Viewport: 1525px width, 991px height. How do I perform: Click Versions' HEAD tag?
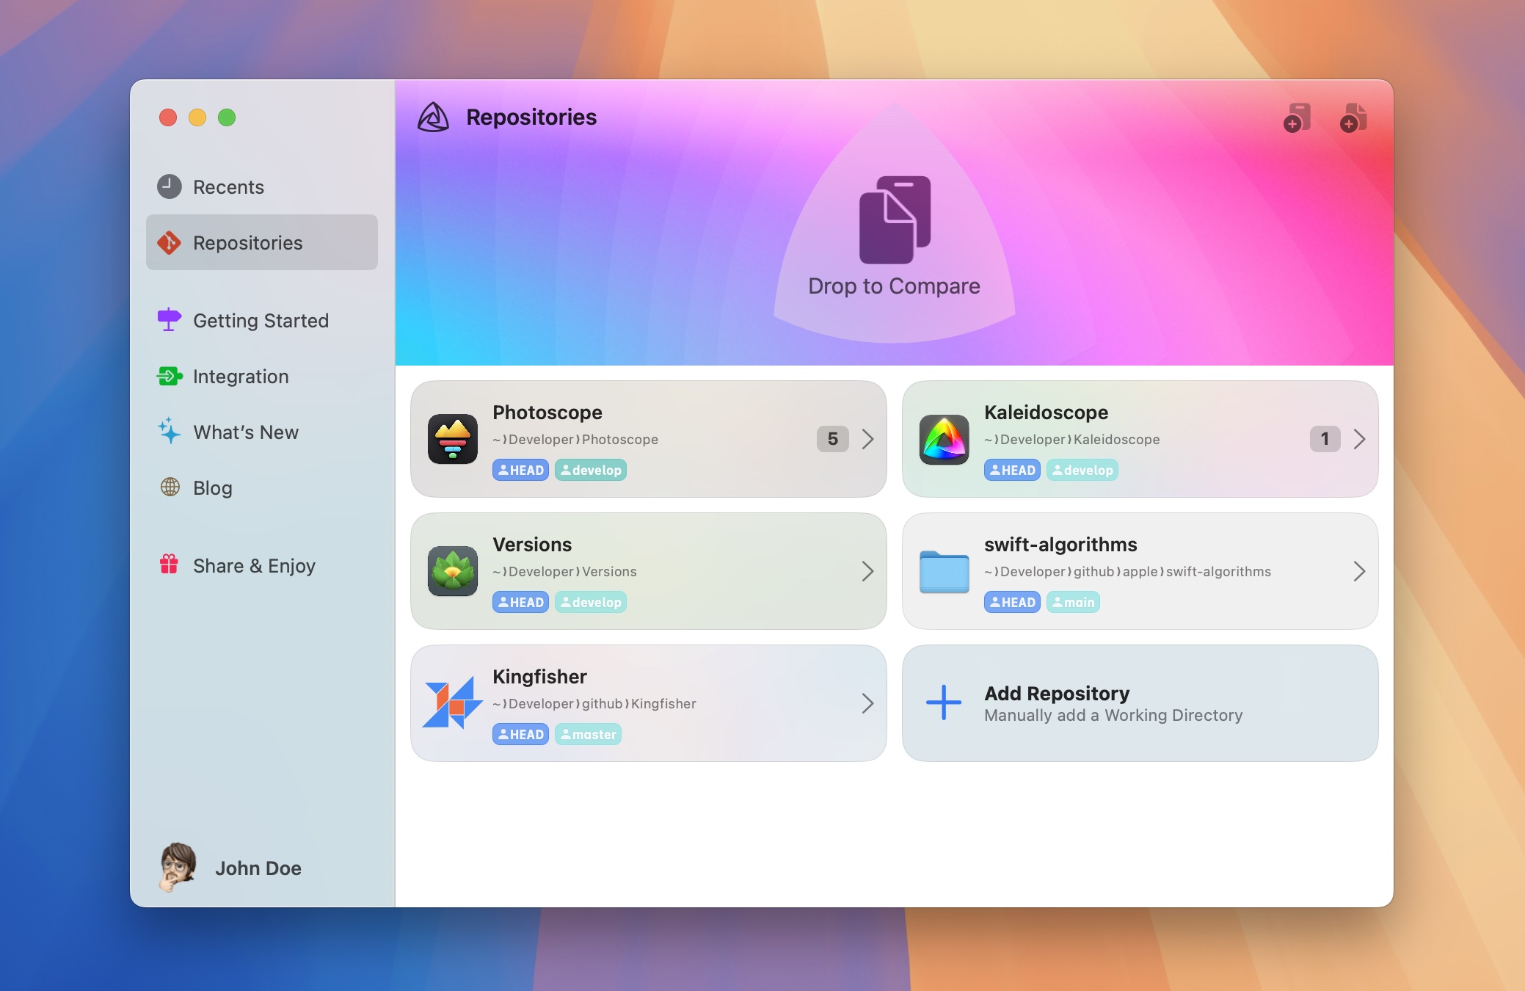click(520, 602)
